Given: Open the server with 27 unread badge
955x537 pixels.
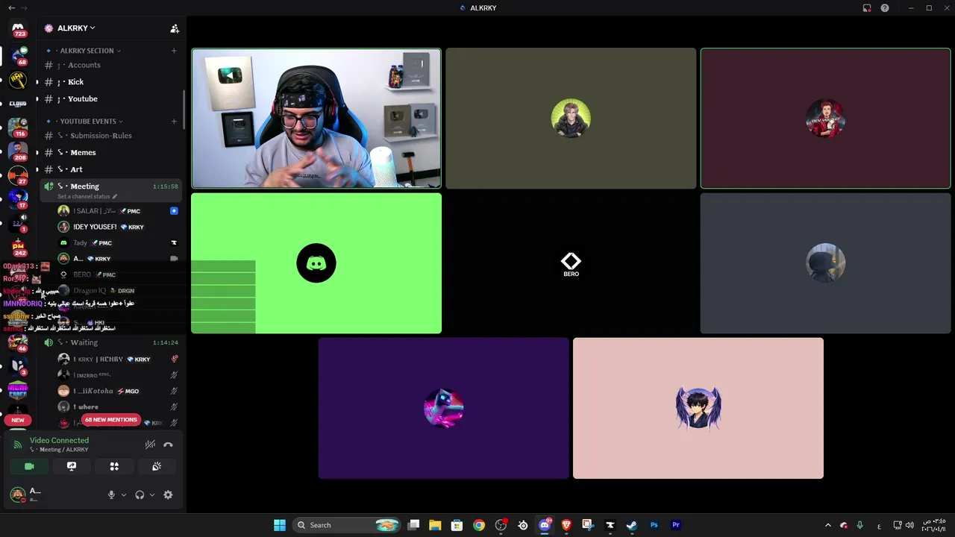Looking at the screenshot, I should (x=18, y=175).
